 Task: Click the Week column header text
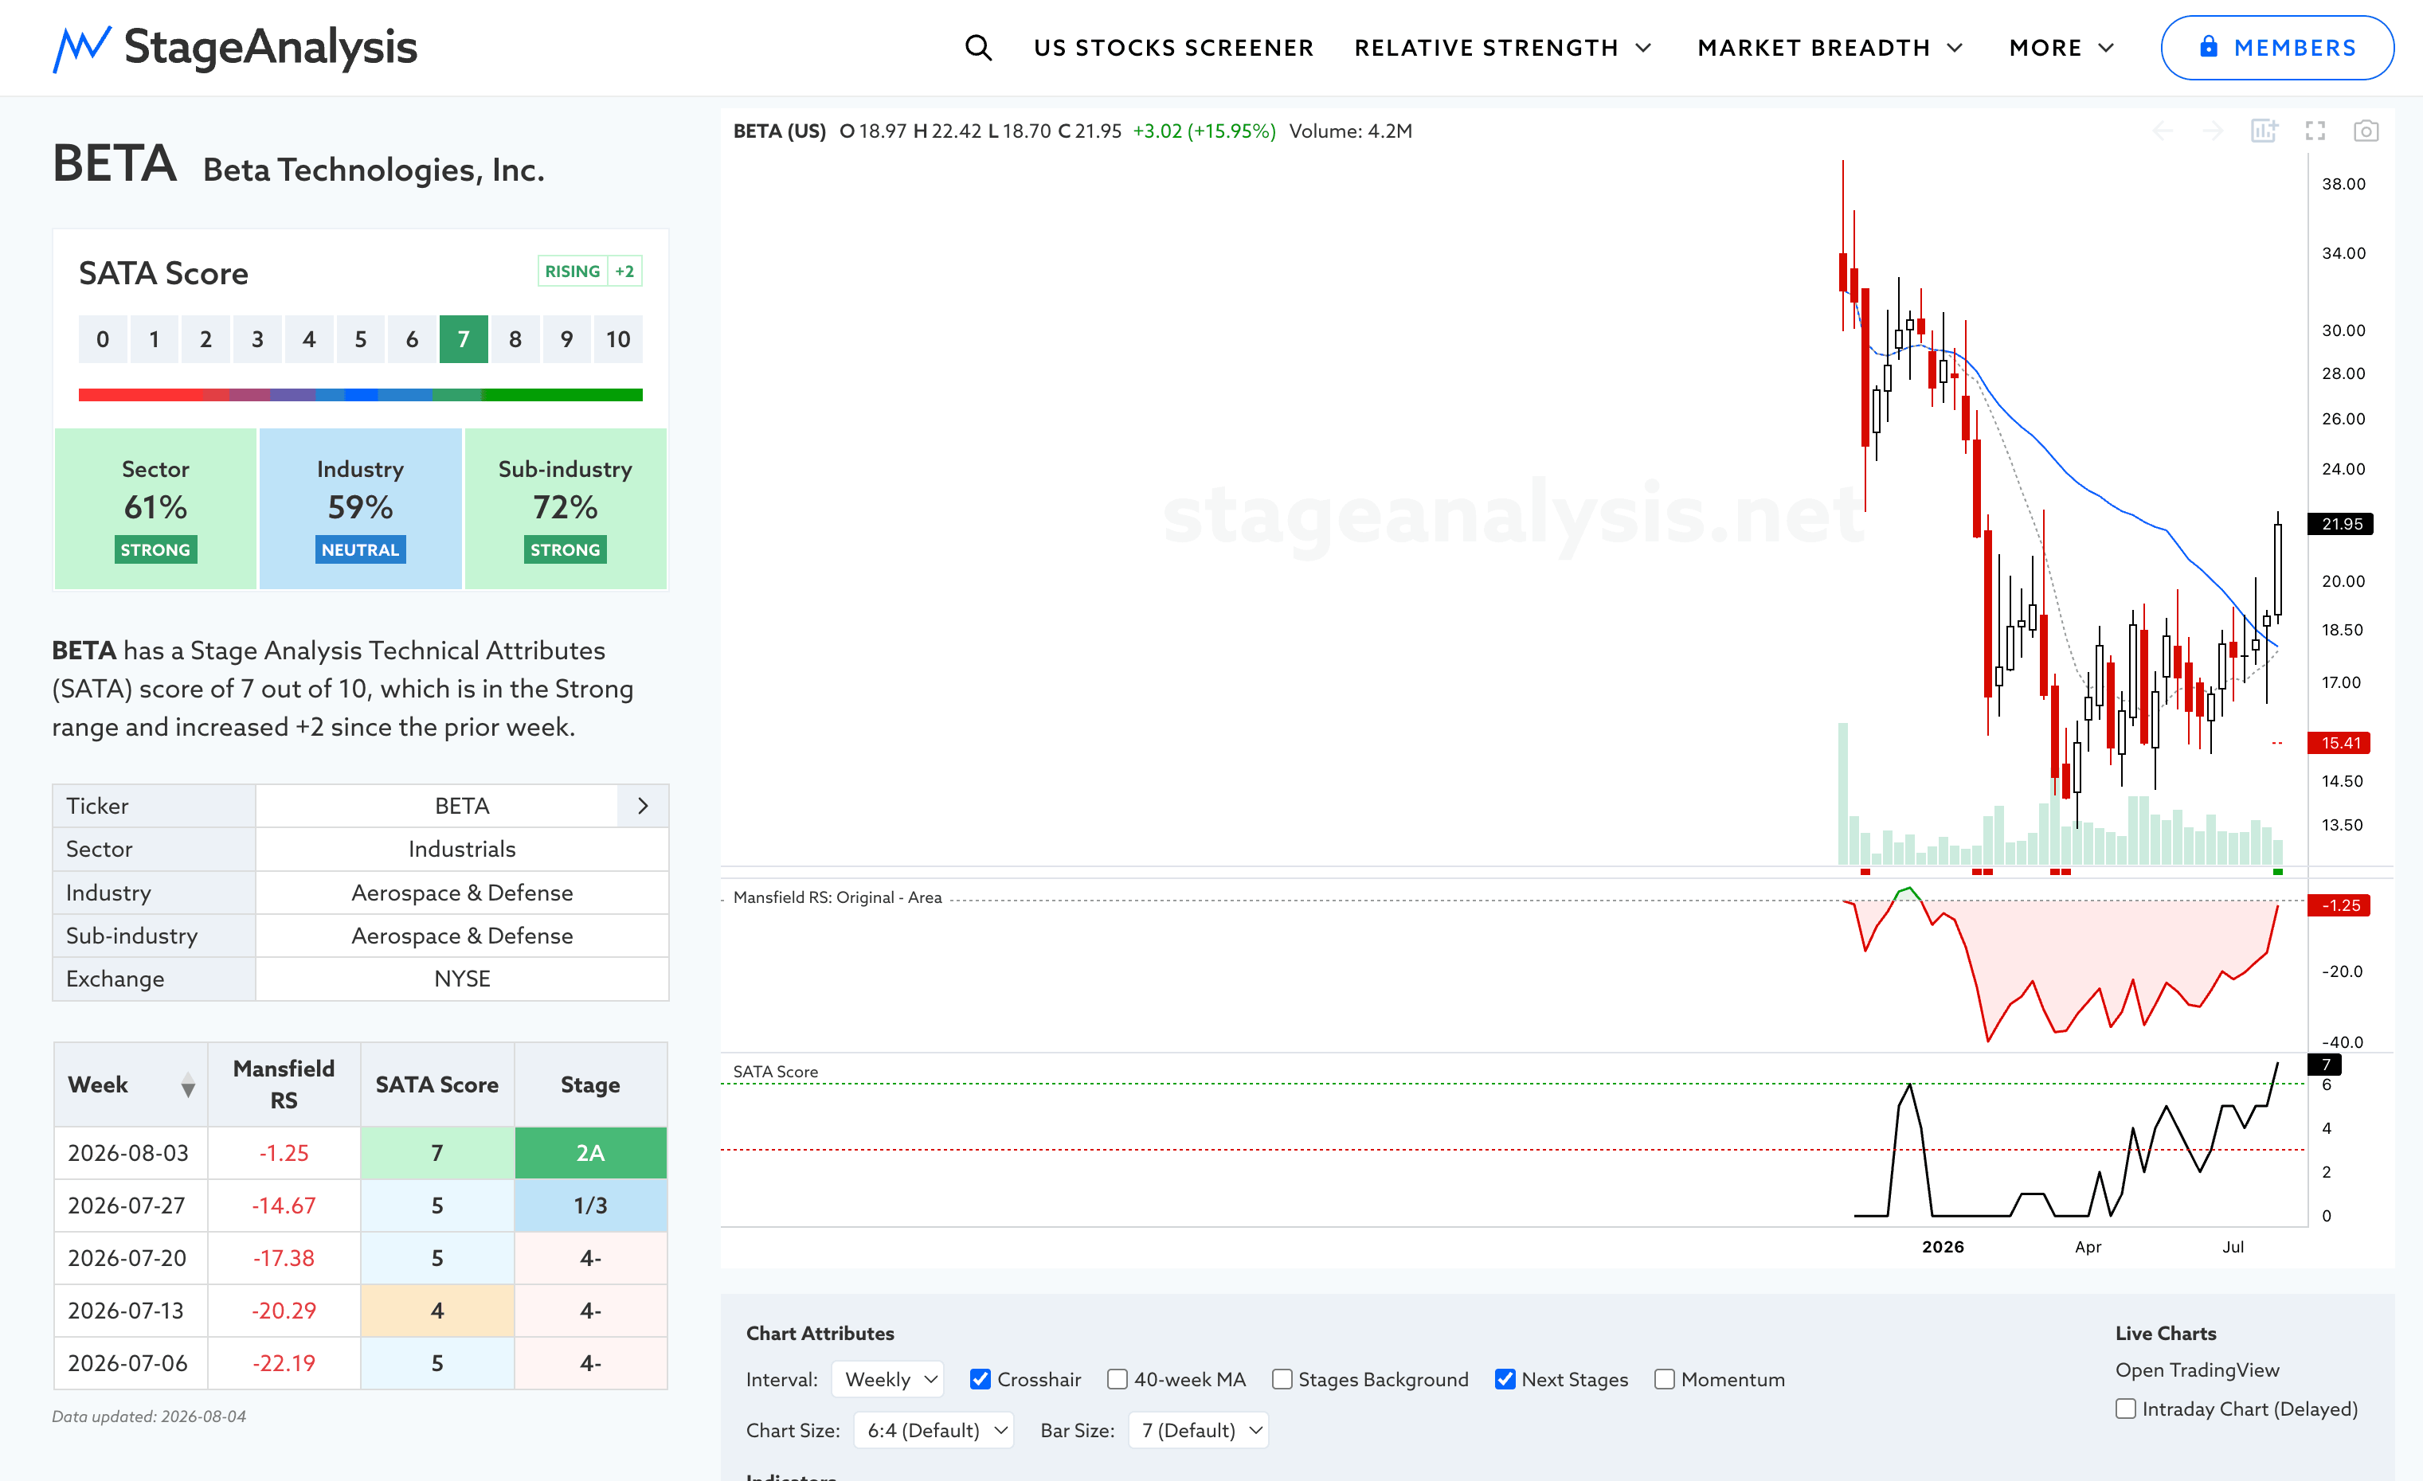point(97,1085)
